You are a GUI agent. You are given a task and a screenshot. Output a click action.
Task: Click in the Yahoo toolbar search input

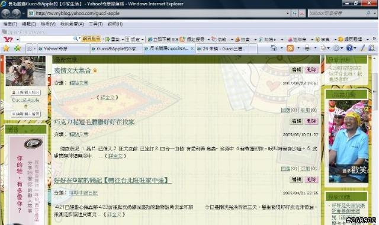coord(46,39)
